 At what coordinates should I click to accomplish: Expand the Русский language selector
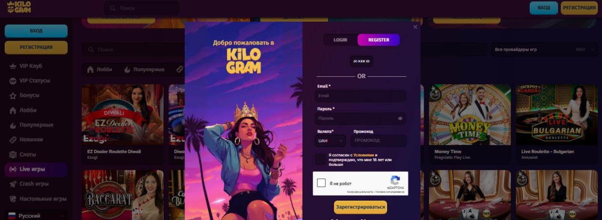[x=36, y=216]
